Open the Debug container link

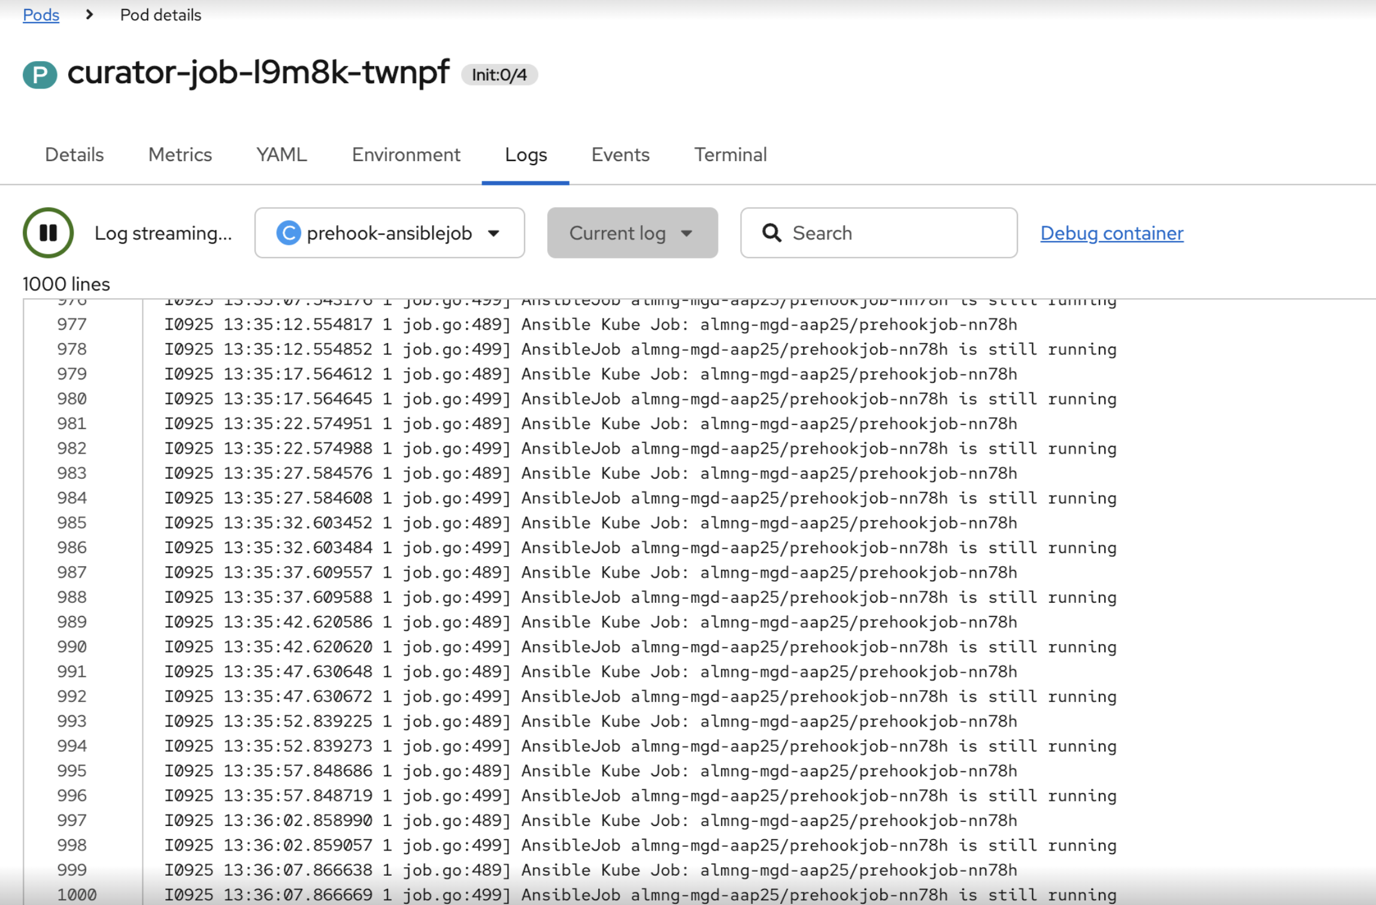(1111, 233)
